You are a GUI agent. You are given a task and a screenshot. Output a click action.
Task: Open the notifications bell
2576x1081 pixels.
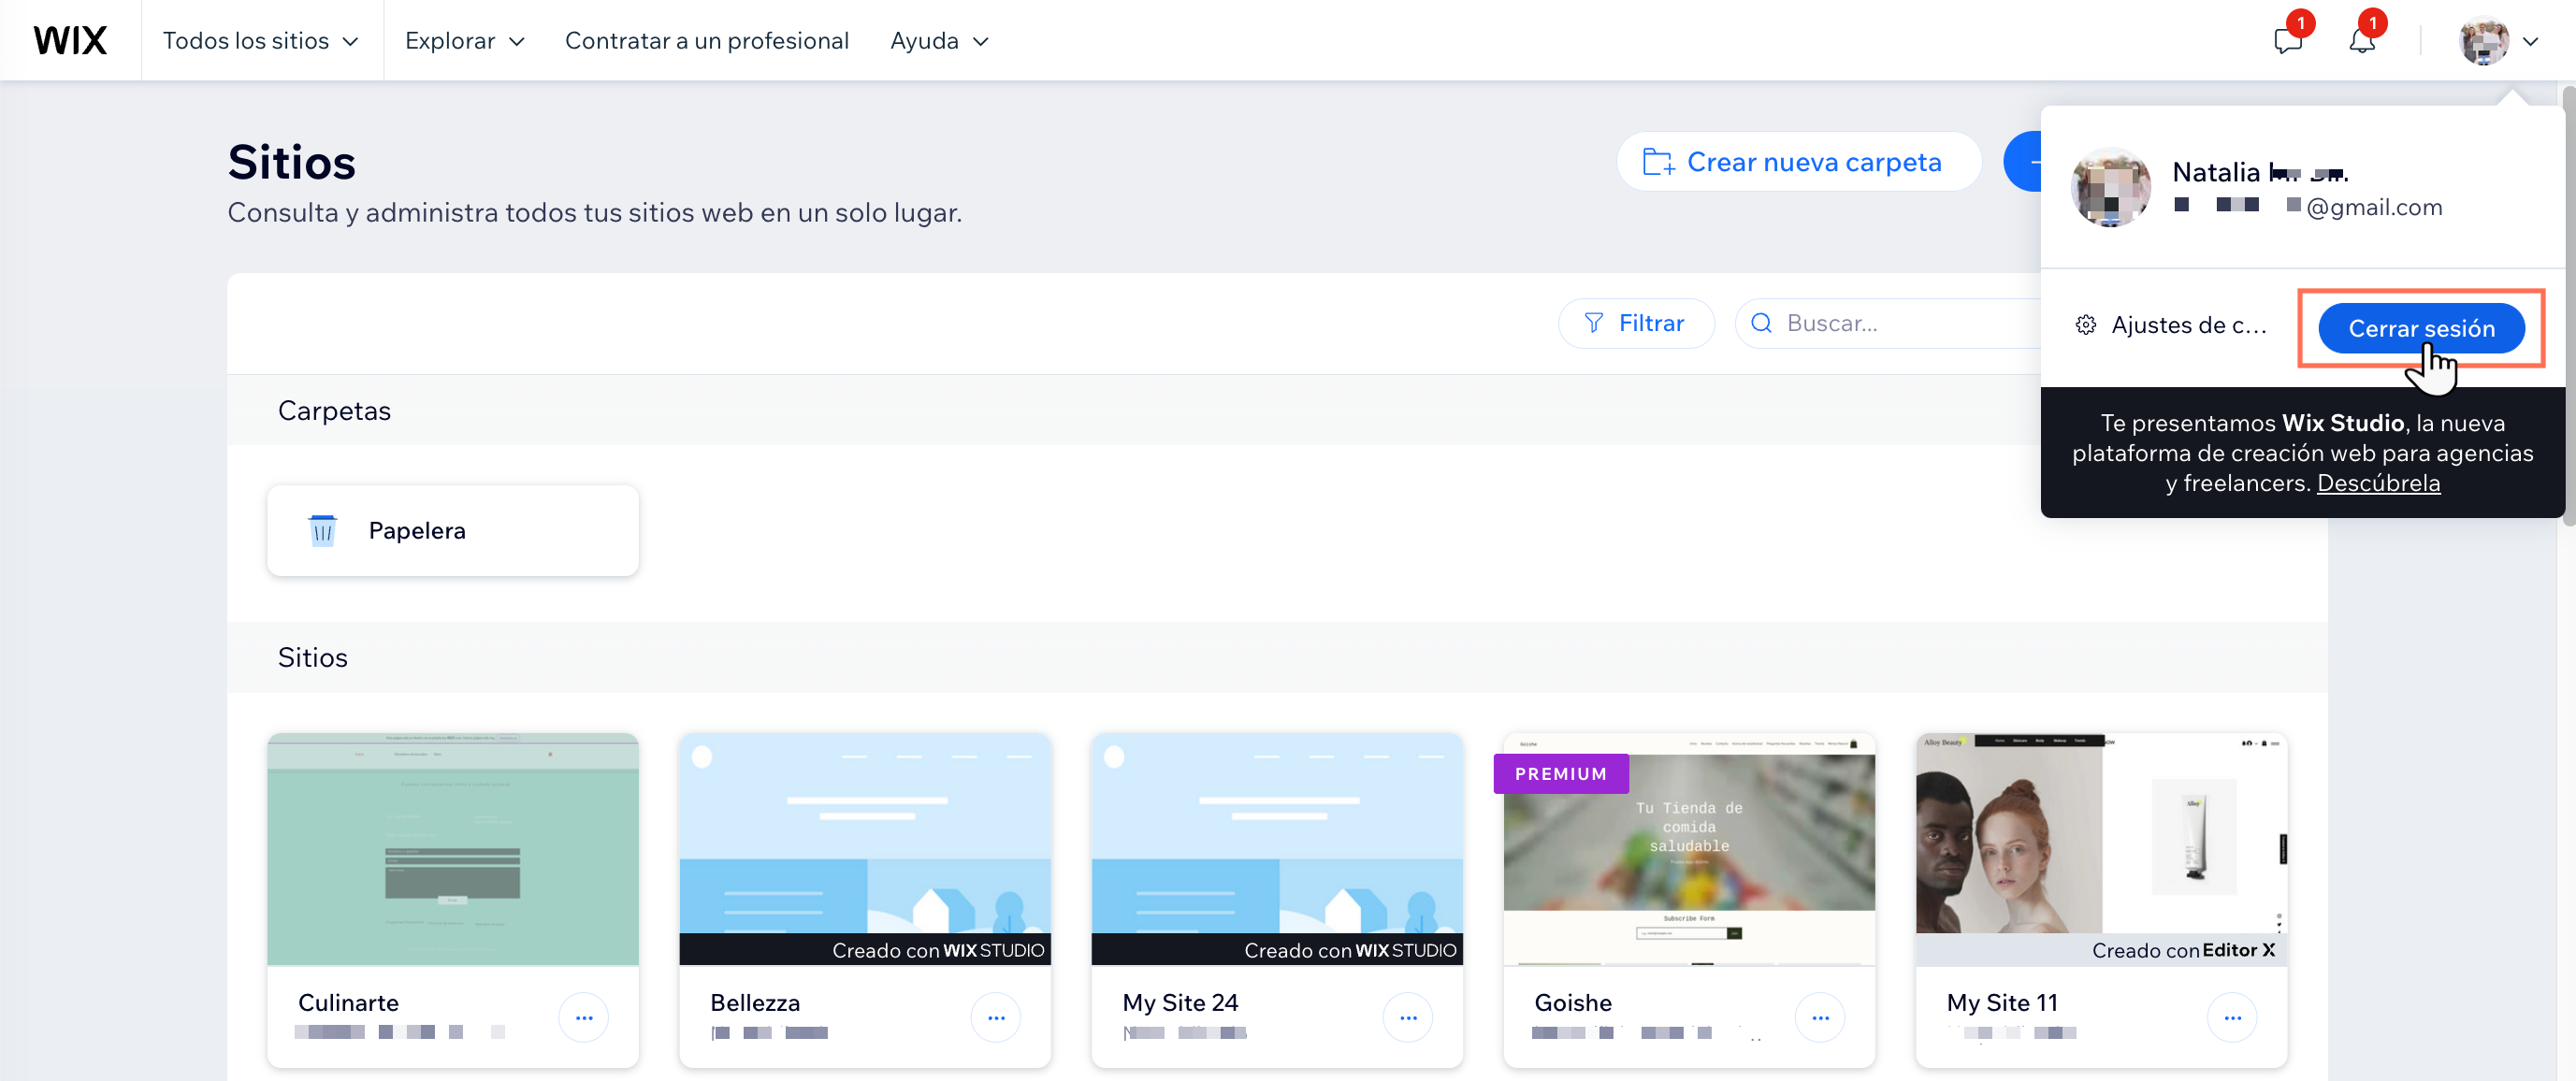2361,41
